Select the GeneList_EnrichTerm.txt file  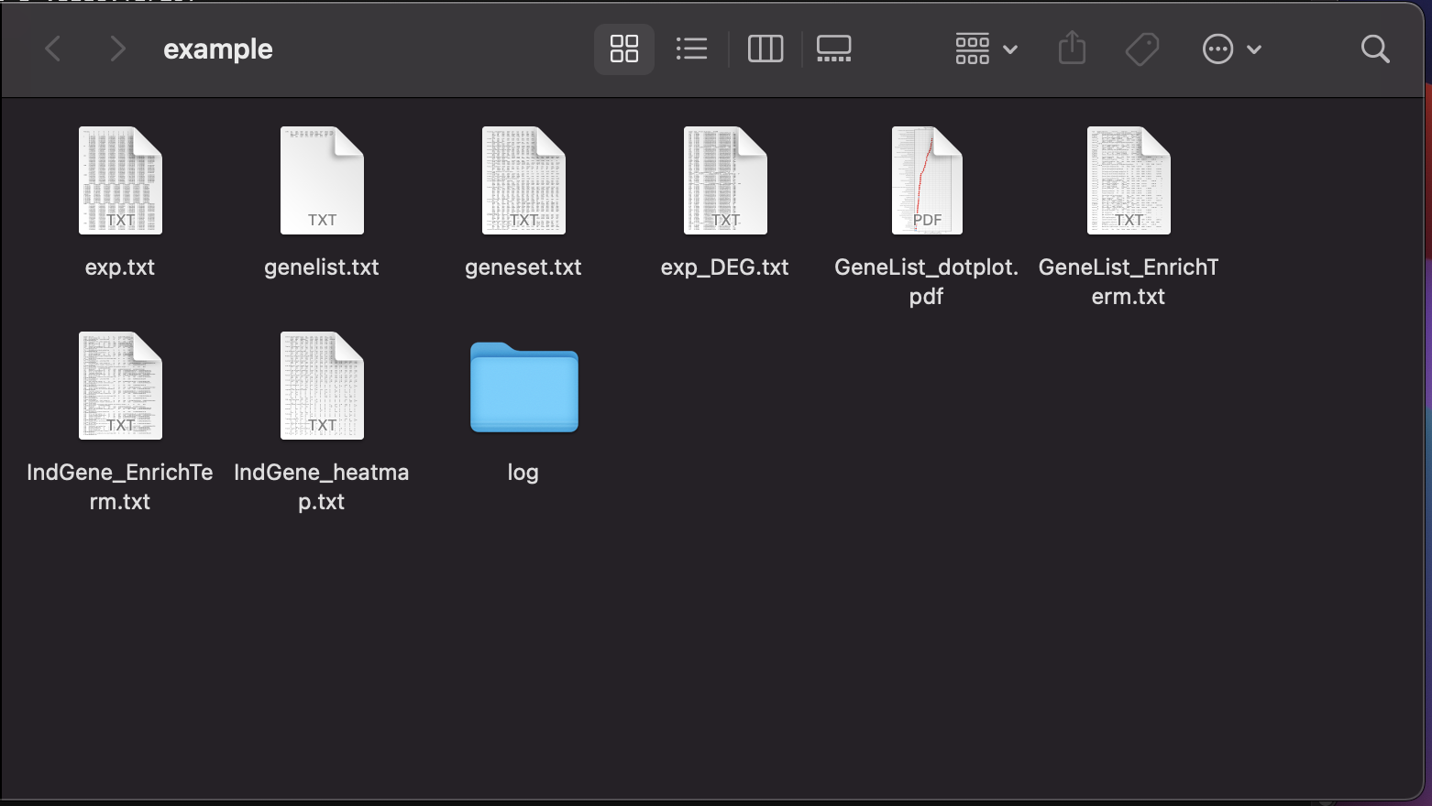(x=1129, y=181)
